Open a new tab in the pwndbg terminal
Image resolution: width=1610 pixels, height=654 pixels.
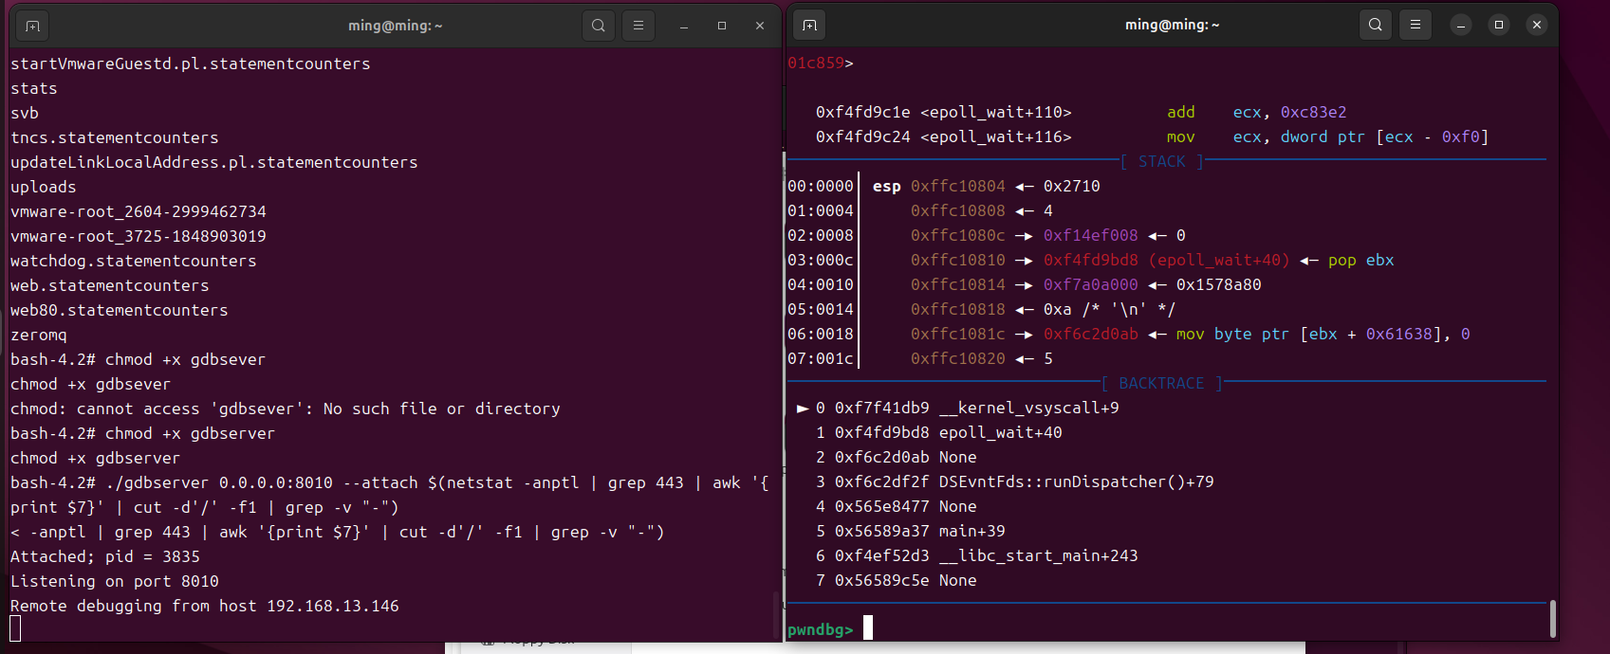809,26
